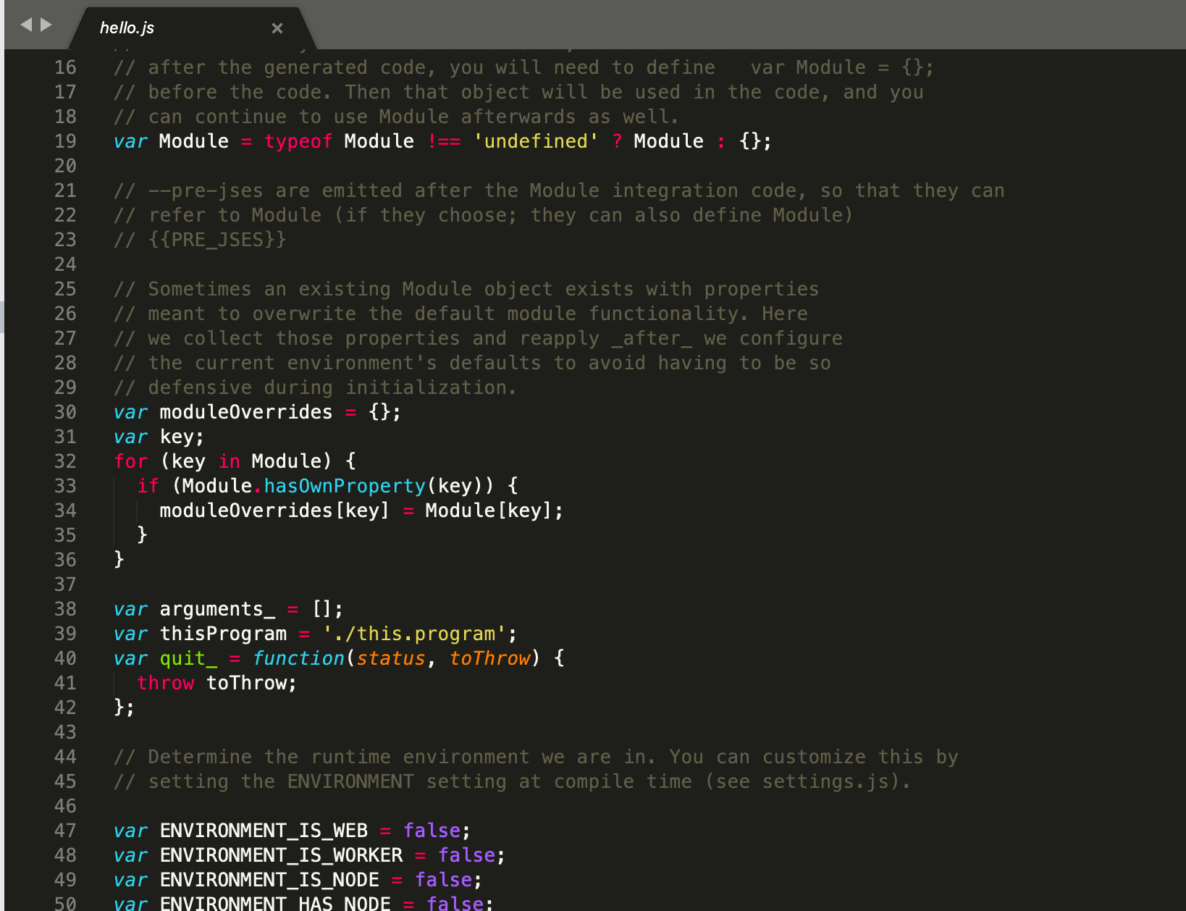Click the false value on line 48

click(467, 855)
